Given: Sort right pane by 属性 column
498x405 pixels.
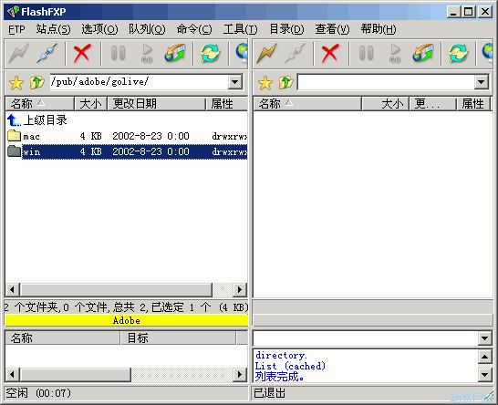Looking at the screenshot, I should (473, 104).
